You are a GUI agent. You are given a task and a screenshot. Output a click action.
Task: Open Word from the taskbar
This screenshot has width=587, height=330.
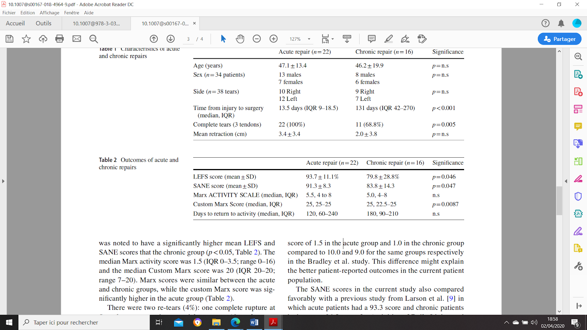[x=254, y=322]
